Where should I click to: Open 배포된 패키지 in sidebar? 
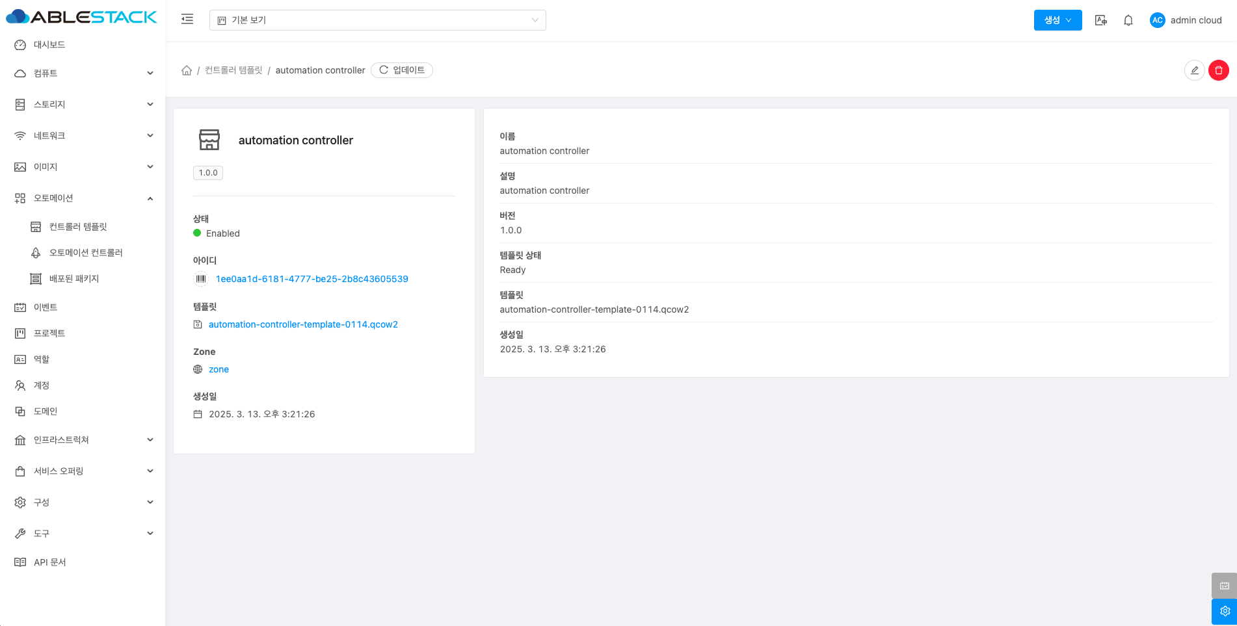[x=83, y=279]
